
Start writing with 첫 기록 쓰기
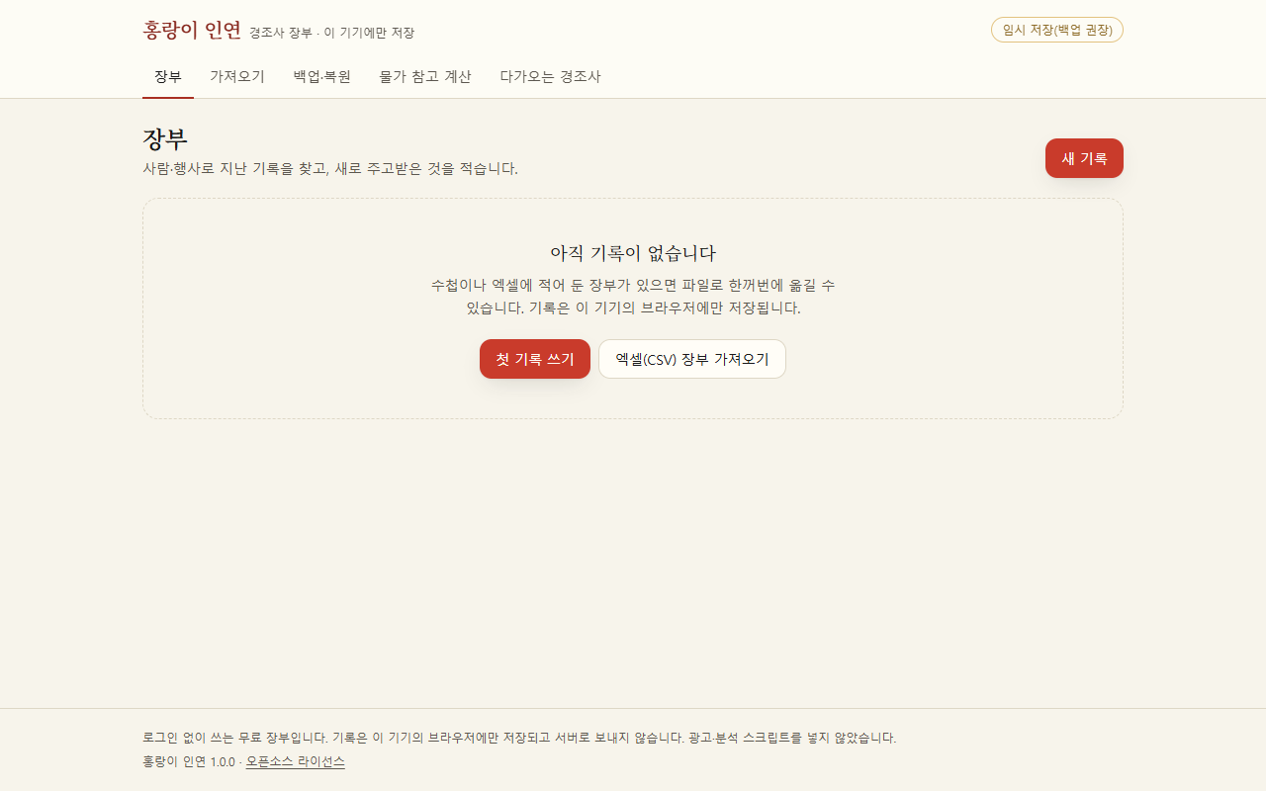tap(535, 359)
